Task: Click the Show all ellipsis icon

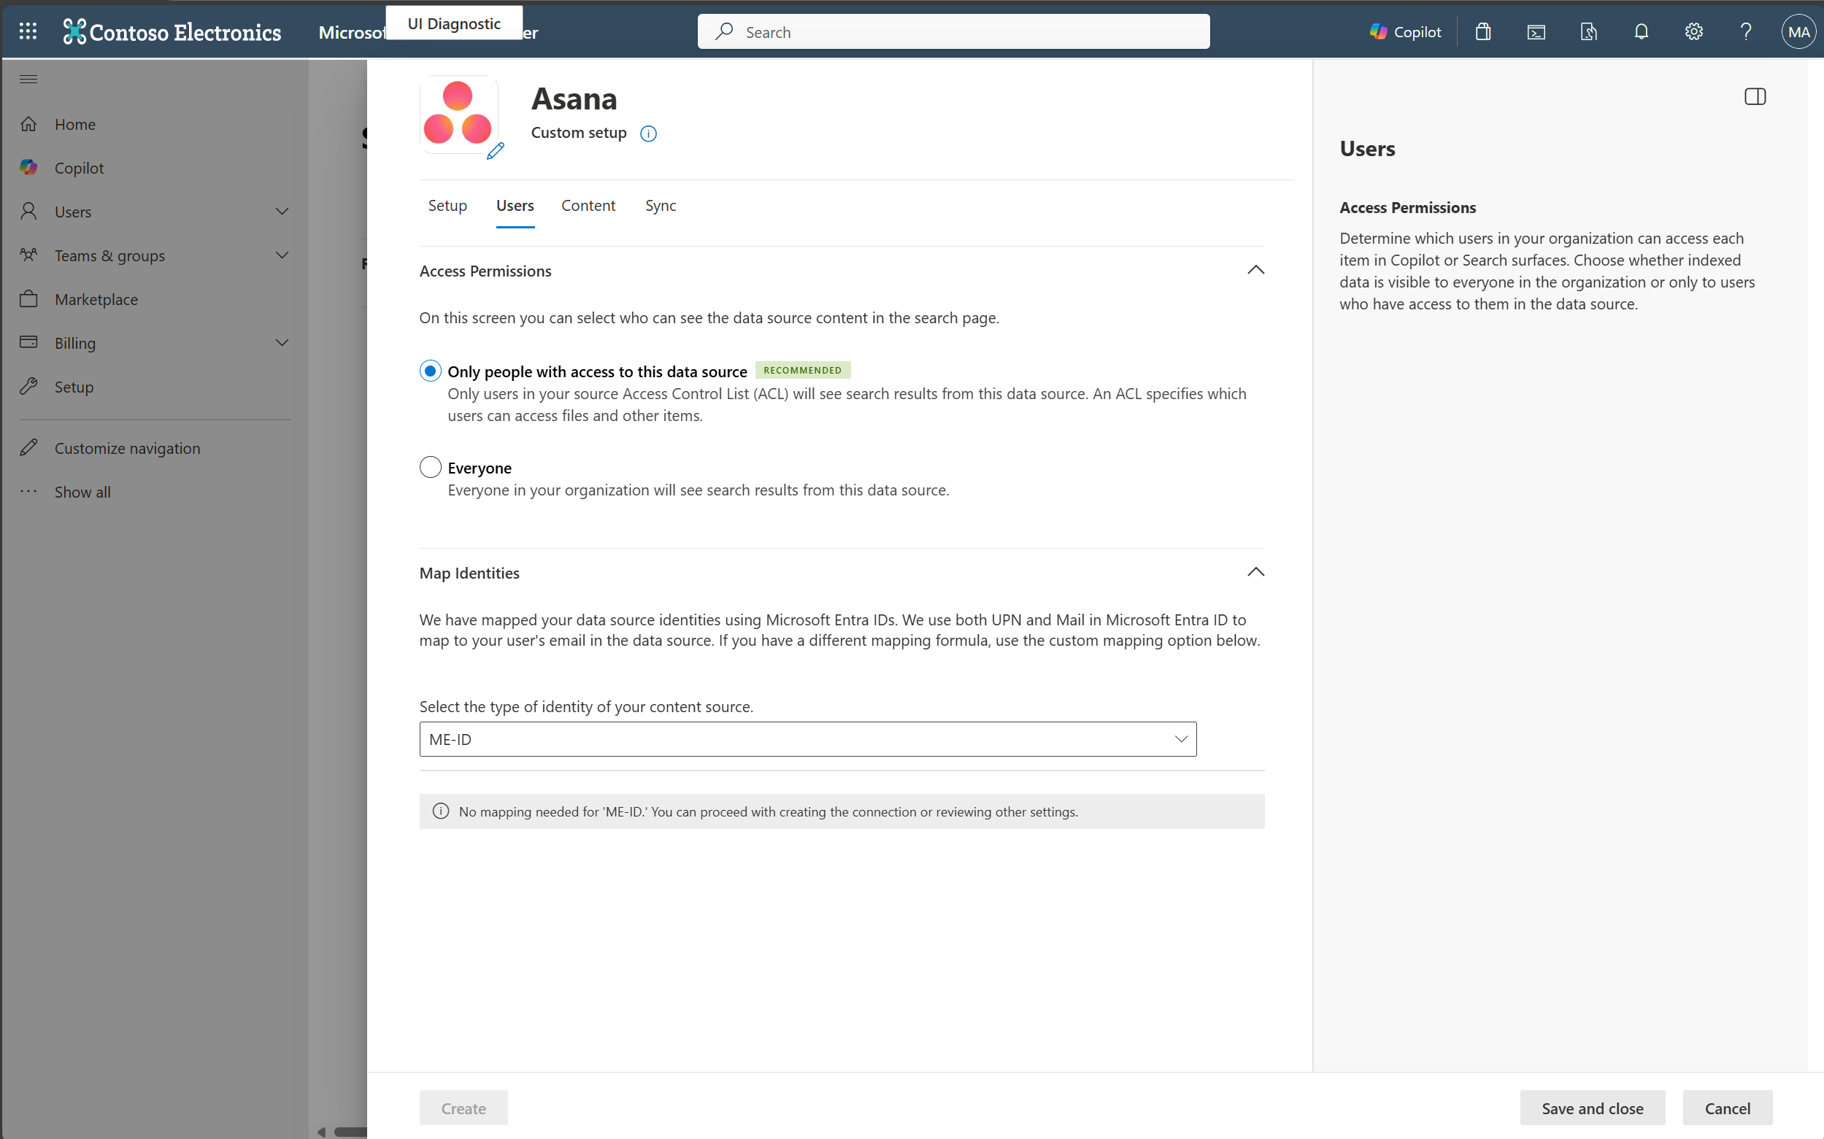Action: pyautogui.click(x=28, y=491)
